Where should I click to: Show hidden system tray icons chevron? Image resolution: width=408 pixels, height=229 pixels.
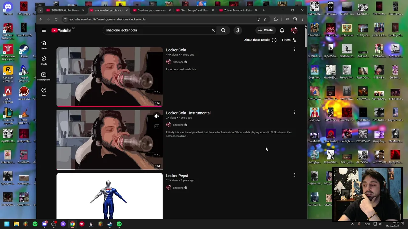click(352, 224)
